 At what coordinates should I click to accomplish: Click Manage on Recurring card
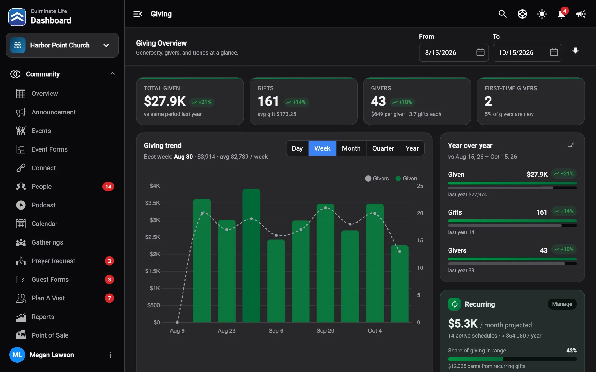point(562,304)
